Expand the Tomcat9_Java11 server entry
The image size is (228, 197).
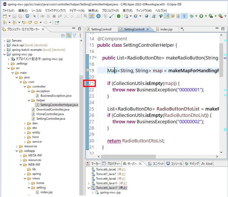coord(89,183)
